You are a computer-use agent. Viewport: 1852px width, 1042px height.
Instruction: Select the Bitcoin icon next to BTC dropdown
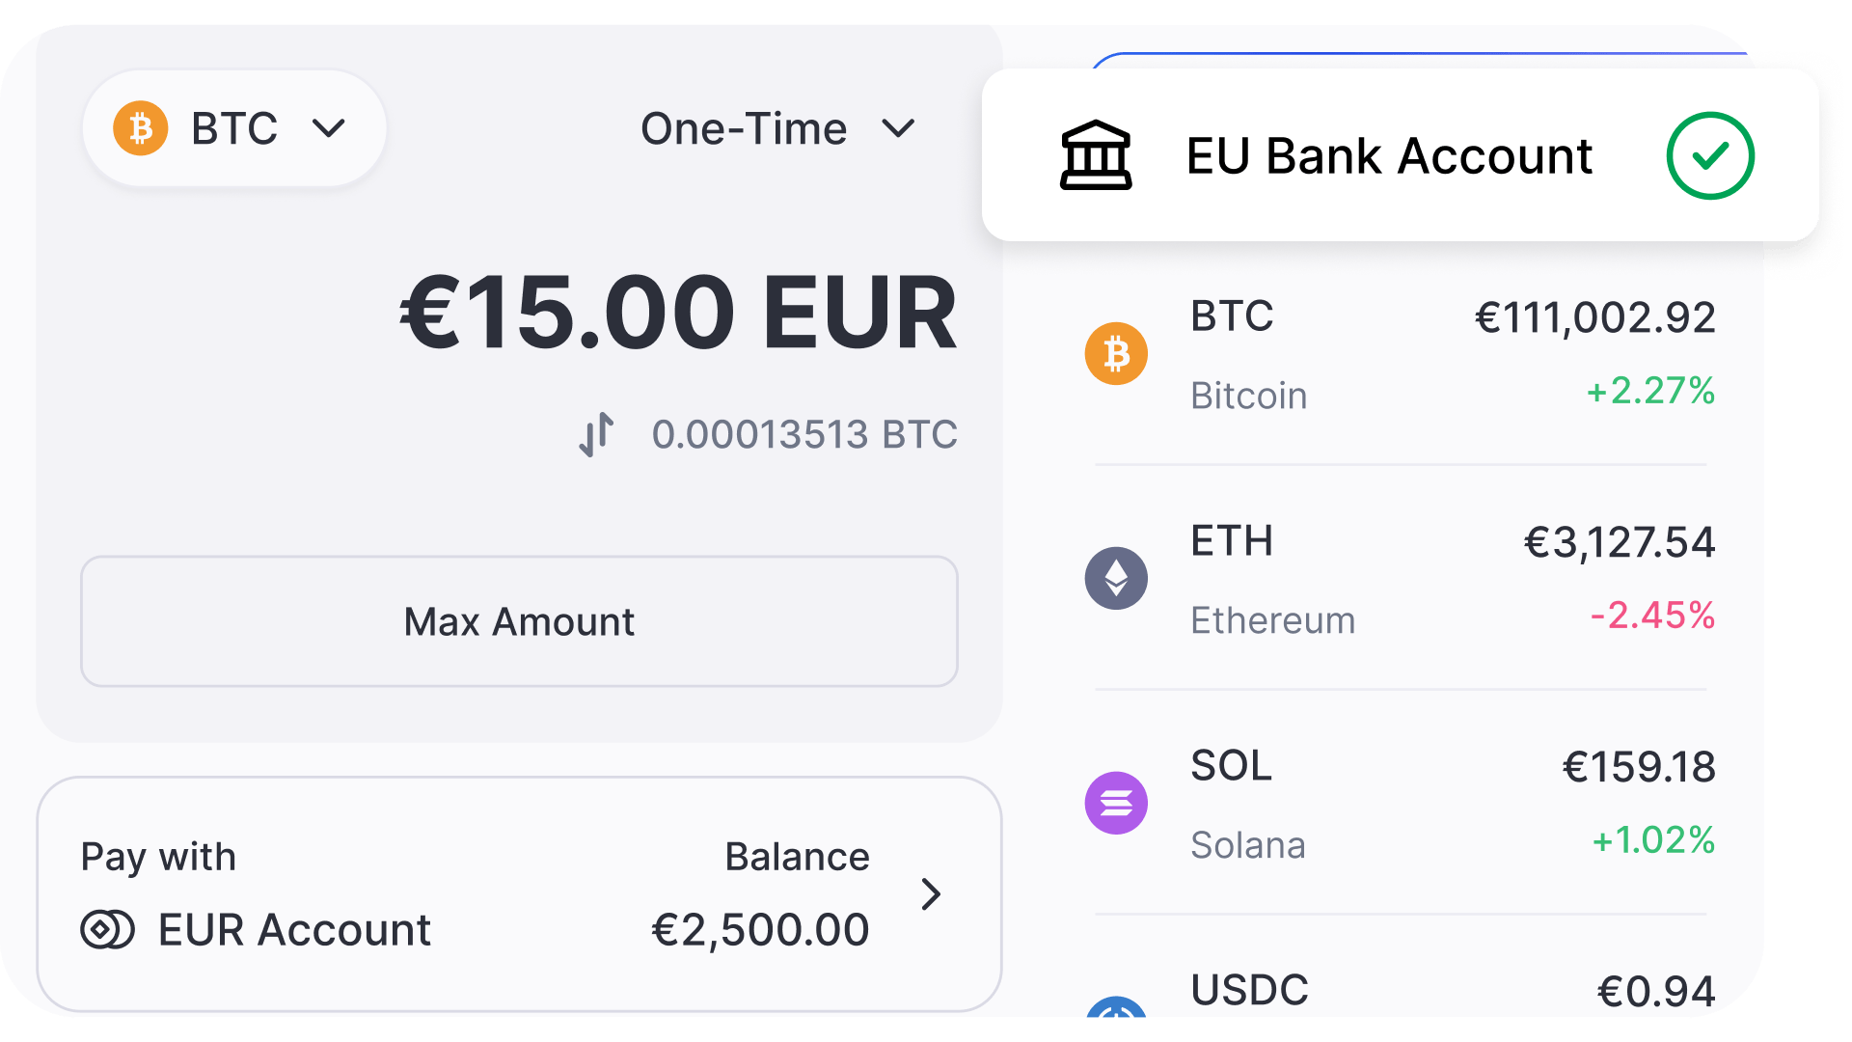tap(143, 127)
